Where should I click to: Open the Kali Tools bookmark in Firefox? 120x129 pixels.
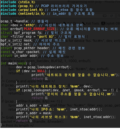pos(91,24)
